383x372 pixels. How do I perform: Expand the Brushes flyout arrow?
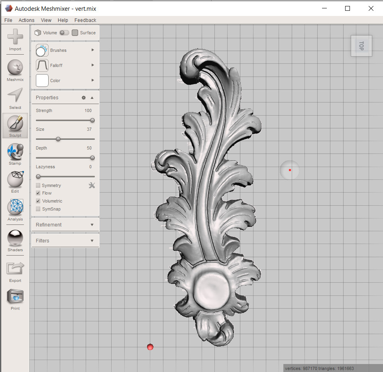(92, 50)
